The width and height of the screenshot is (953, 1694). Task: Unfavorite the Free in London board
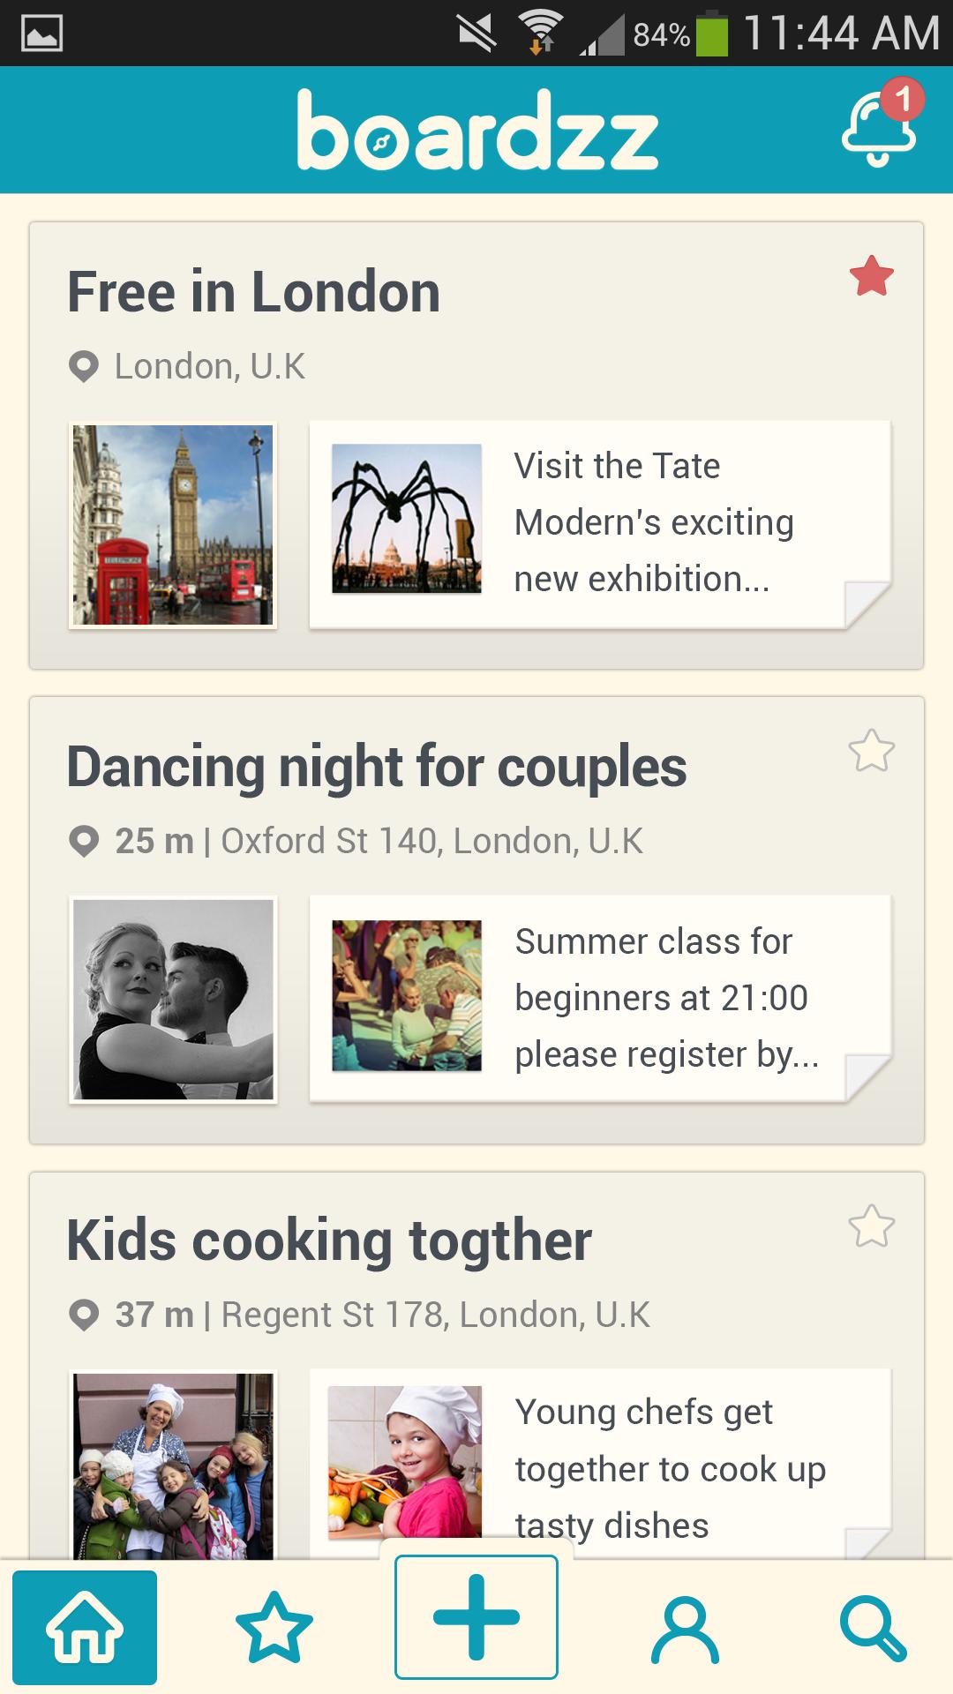[x=871, y=276]
